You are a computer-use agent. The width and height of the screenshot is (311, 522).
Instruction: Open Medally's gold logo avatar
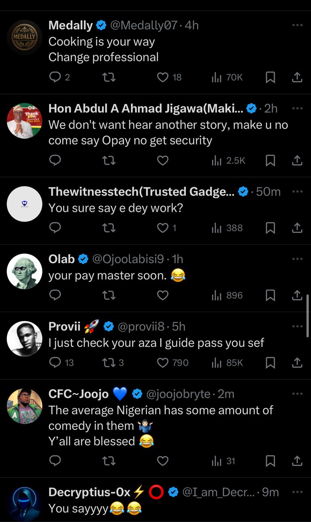pyautogui.click(x=25, y=38)
